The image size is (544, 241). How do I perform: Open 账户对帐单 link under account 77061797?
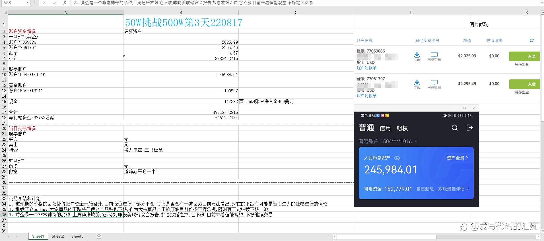click(366, 96)
